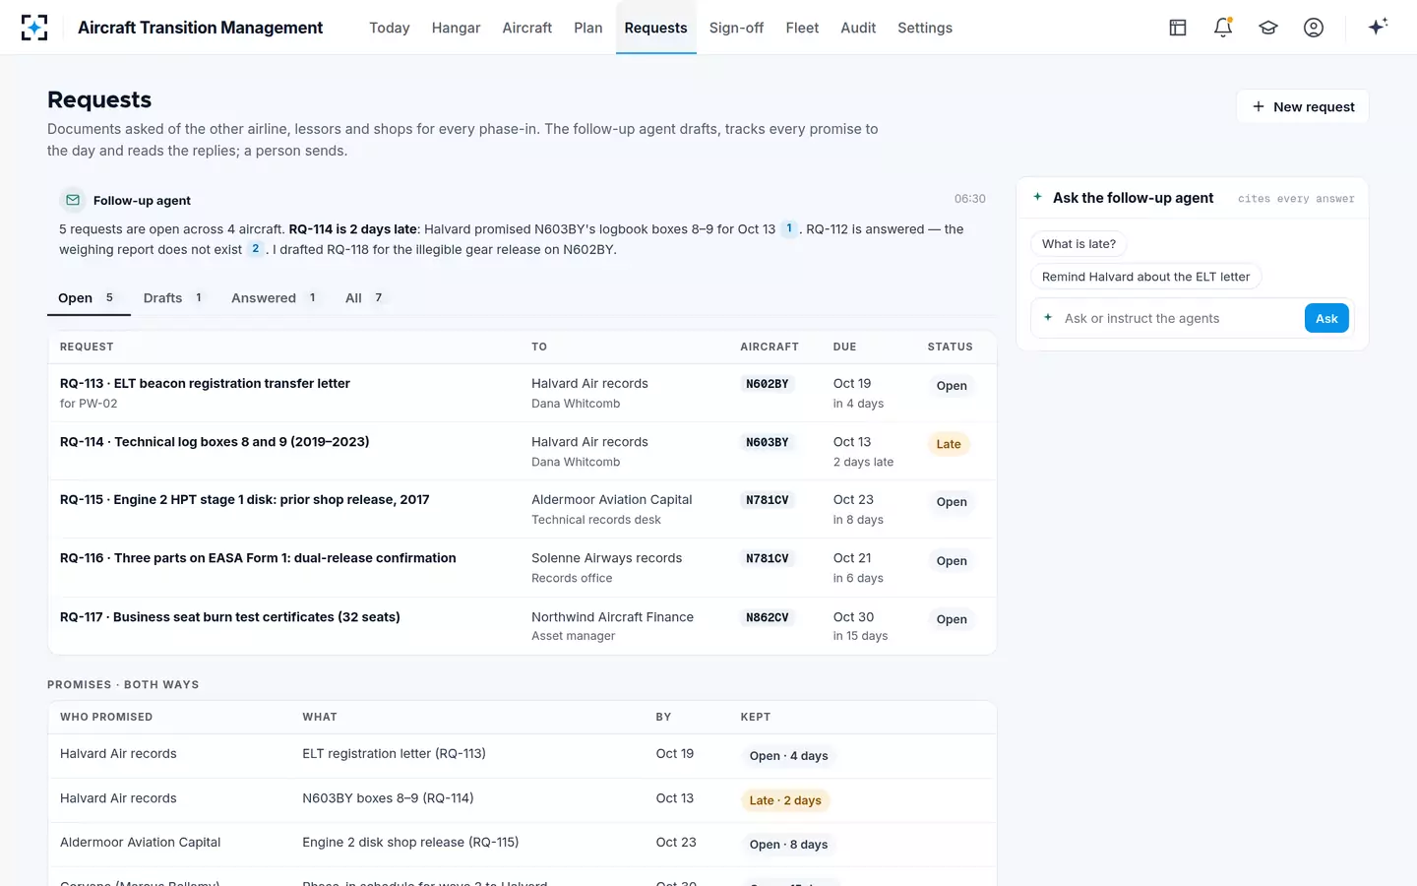Switch to the Drafts tab

(173, 297)
